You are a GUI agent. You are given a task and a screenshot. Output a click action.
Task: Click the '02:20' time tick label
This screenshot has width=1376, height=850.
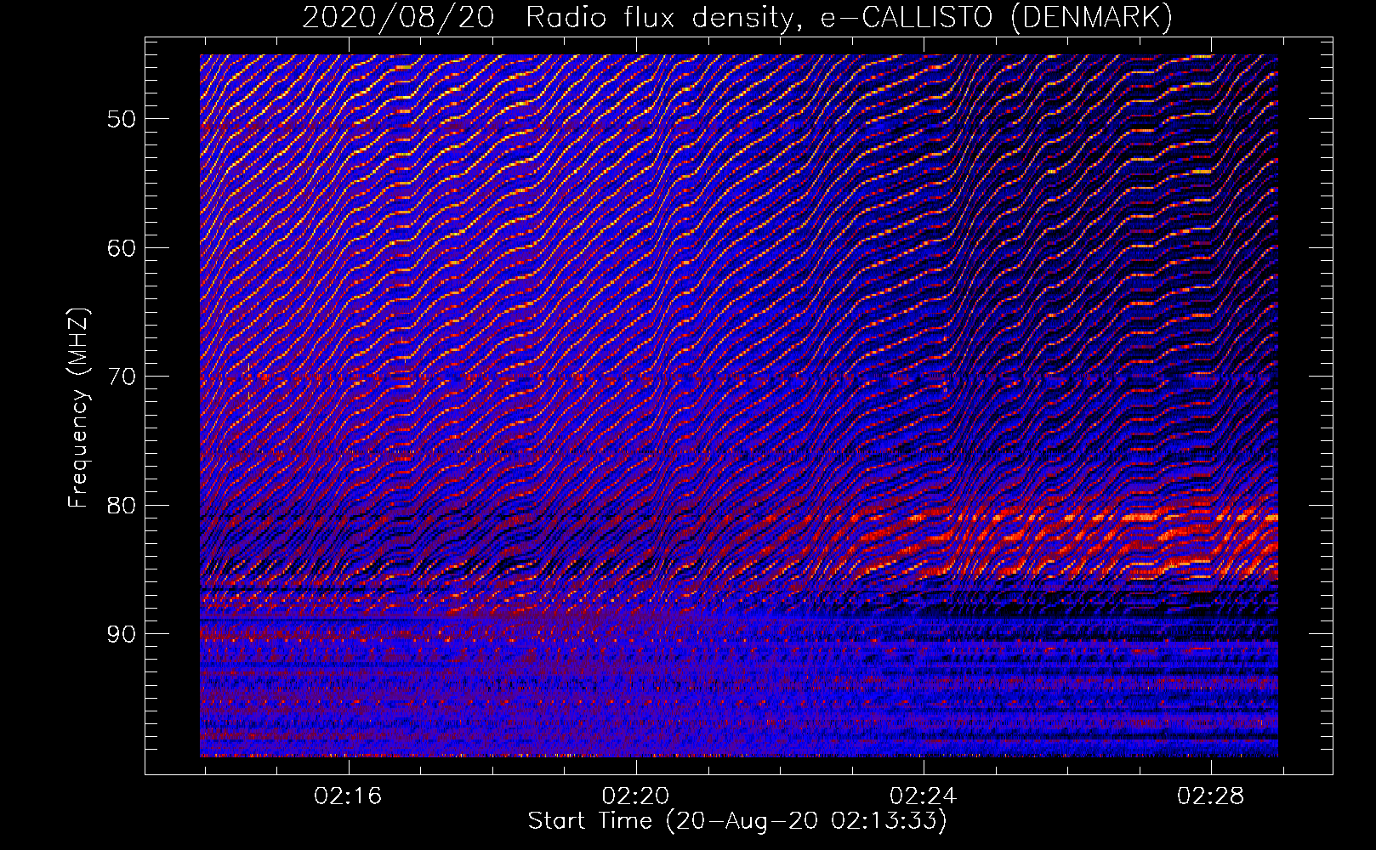(x=635, y=796)
